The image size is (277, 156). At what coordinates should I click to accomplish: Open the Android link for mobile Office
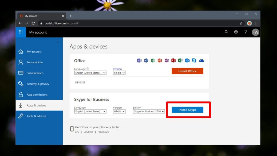point(88,132)
